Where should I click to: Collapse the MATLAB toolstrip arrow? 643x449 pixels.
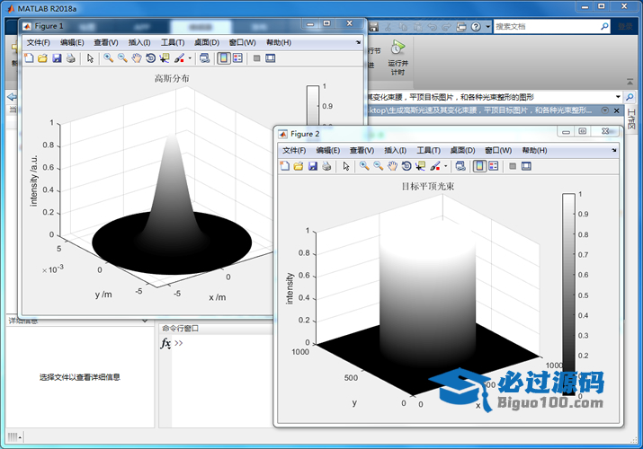[630, 83]
